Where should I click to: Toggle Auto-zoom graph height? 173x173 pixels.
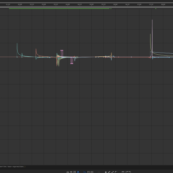click(x=85, y=172)
